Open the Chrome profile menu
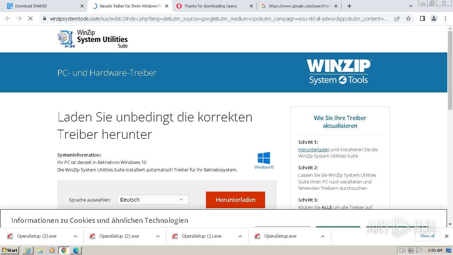Viewport: 453px width, 255px height. 434,18
